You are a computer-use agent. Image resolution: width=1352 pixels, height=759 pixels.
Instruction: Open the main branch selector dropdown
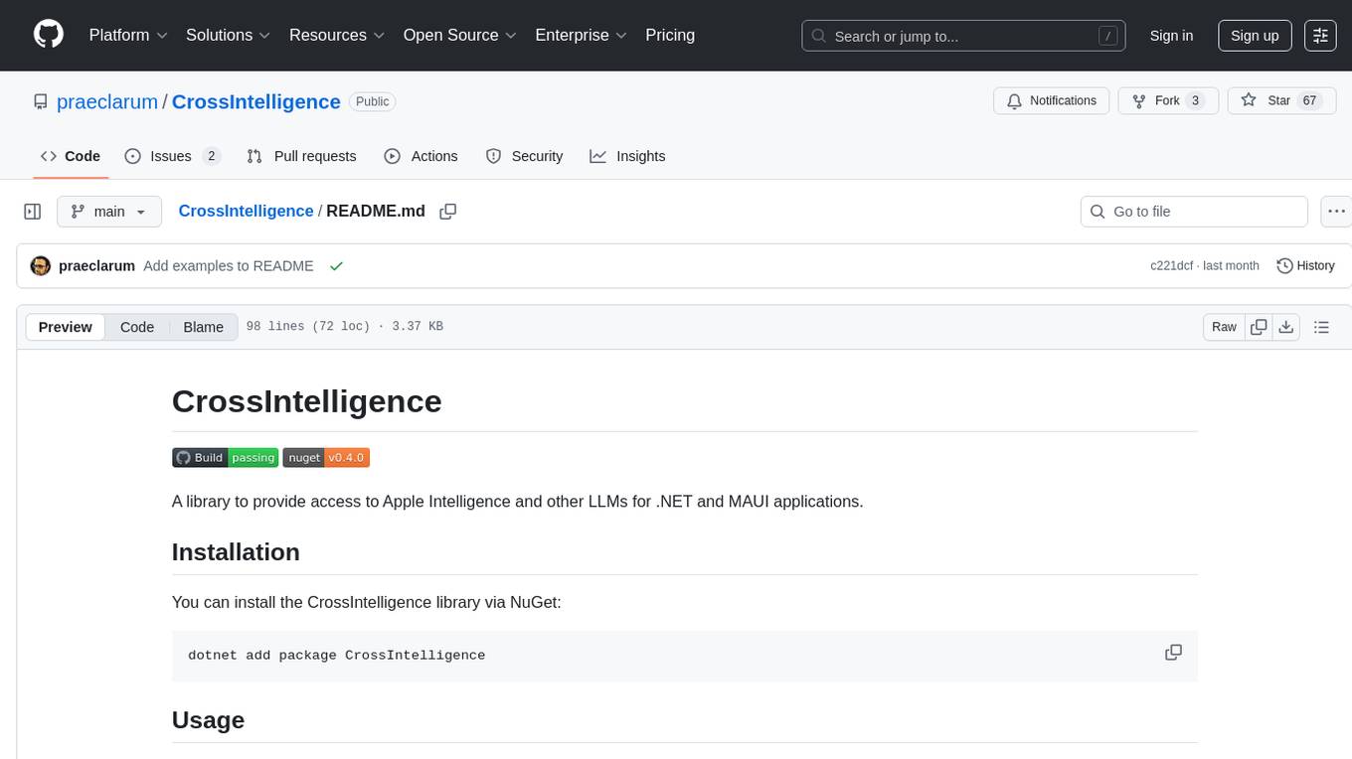[108, 212]
